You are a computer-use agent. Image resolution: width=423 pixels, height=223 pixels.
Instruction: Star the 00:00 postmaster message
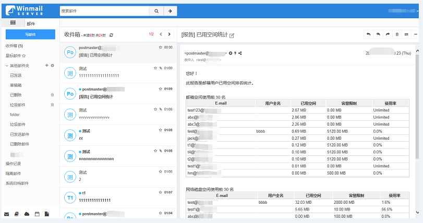click(160, 47)
